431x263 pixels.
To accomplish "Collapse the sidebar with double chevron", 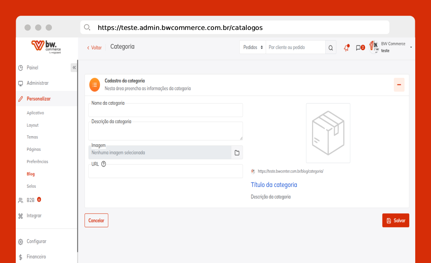I will (74, 68).
